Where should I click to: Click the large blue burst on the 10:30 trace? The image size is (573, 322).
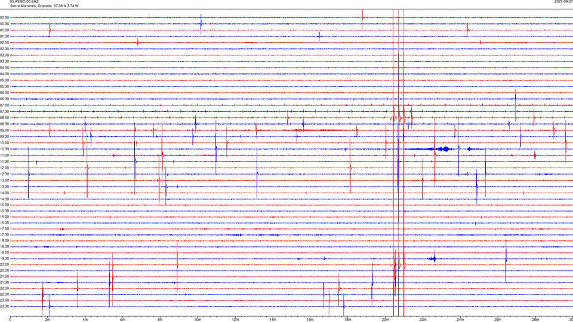point(445,149)
